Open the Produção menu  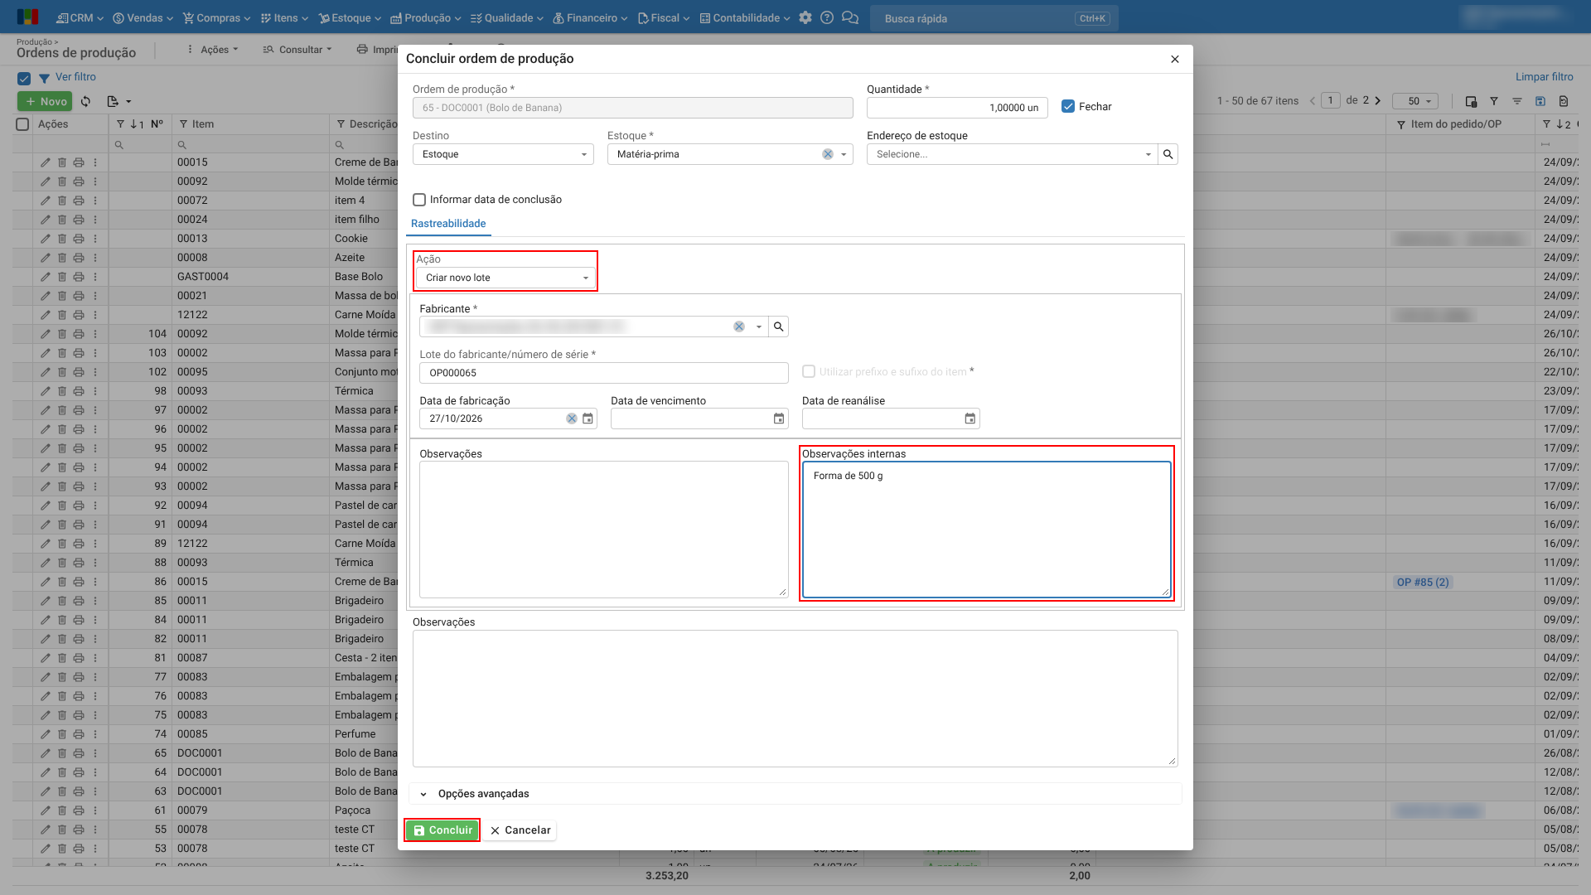tap(425, 17)
